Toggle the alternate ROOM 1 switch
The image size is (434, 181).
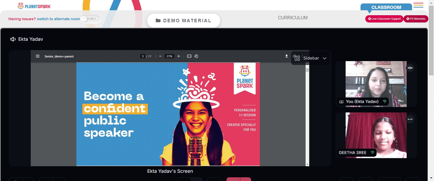tap(90, 19)
